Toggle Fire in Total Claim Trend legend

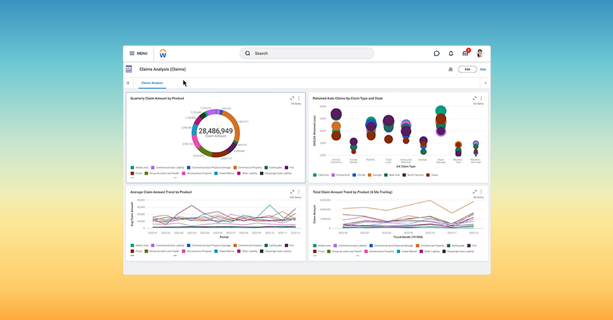pyautogui.click(x=472, y=245)
